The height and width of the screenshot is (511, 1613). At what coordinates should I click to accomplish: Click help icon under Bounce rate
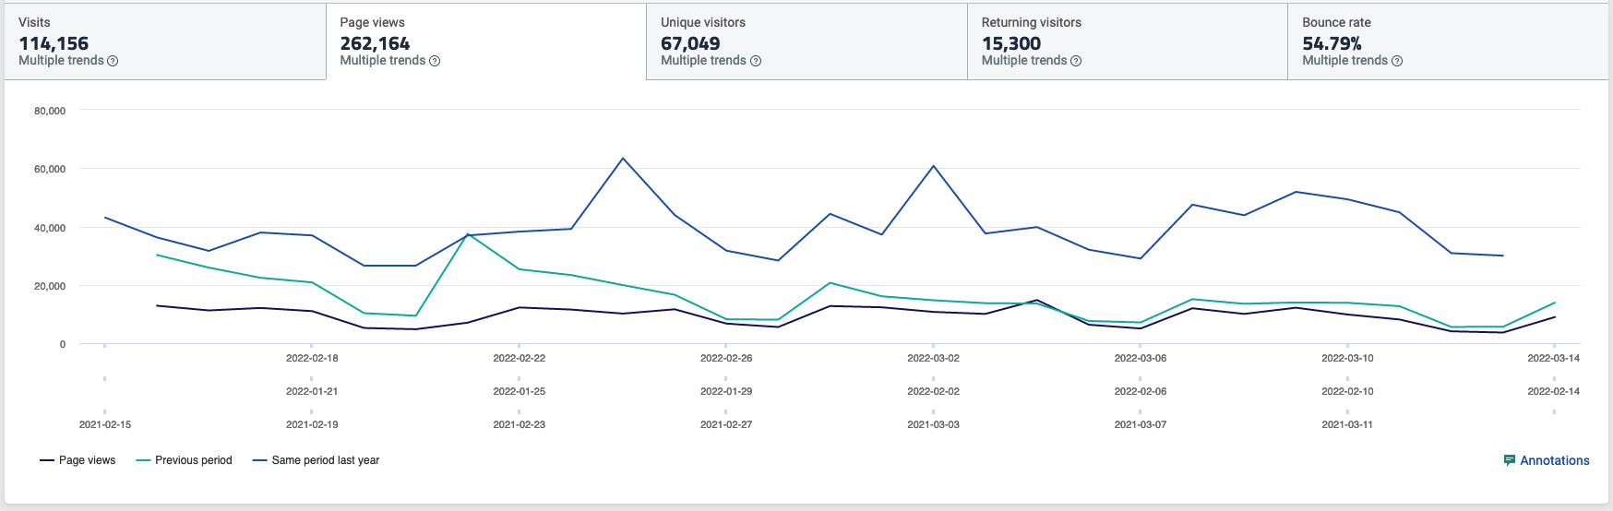click(x=1397, y=61)
